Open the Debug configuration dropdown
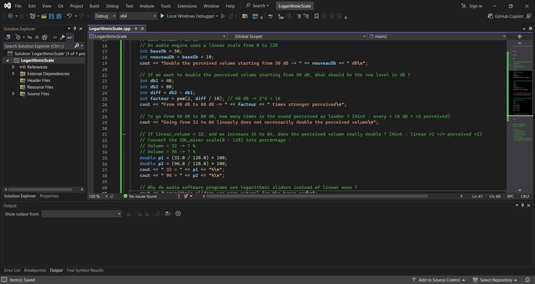Screen dimensions: 535x284 pos(105,16)
